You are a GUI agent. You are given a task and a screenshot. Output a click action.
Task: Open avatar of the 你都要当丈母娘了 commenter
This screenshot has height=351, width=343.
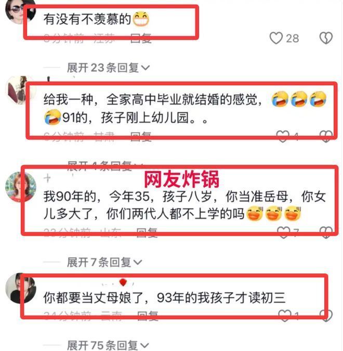coord(21,288)
